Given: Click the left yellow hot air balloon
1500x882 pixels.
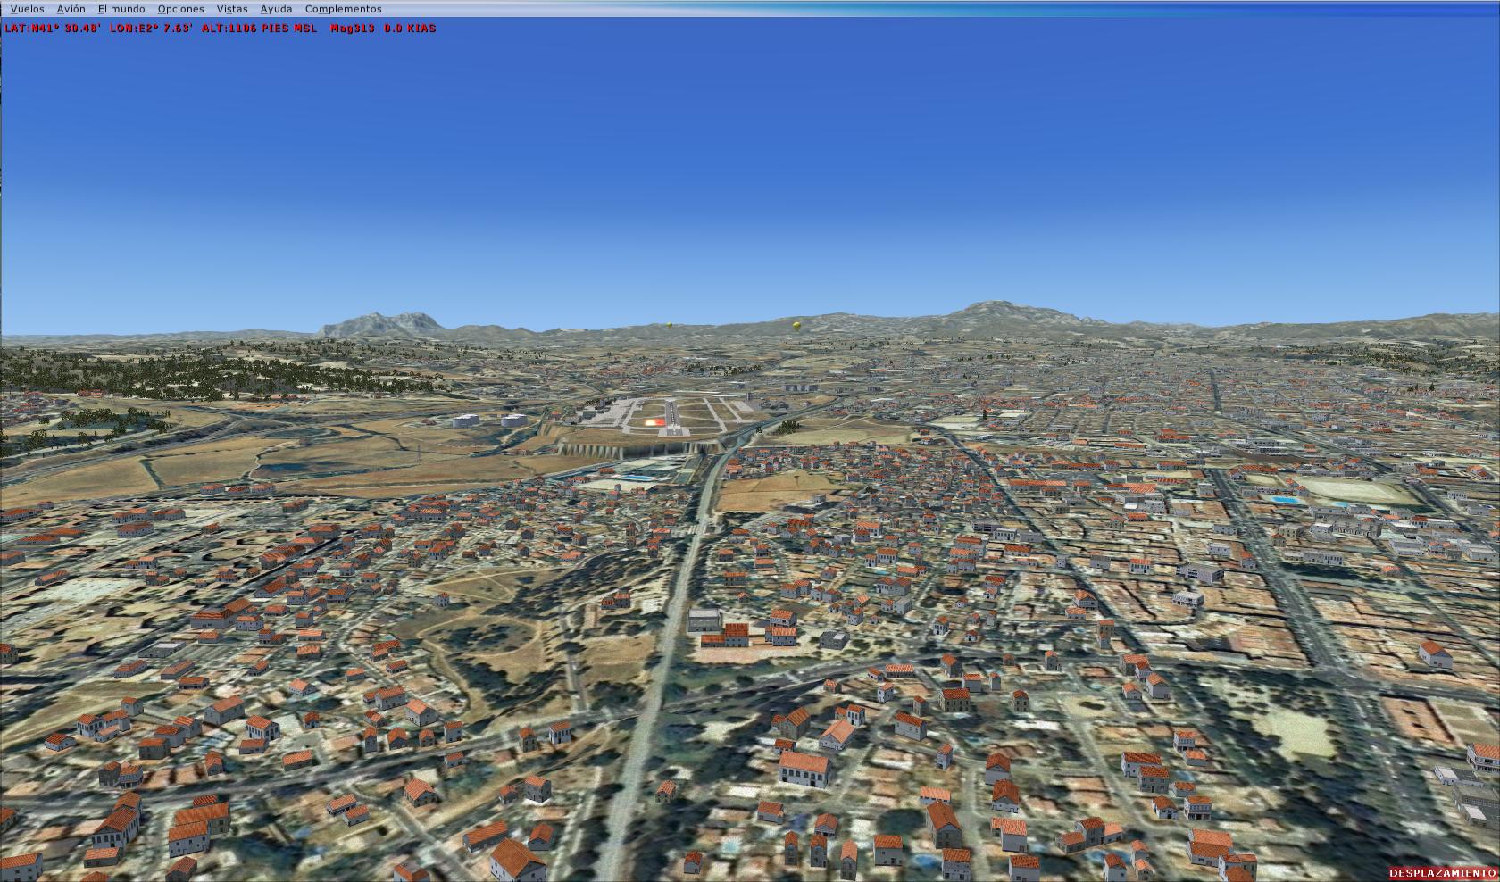Looking at the screenshot, I should tap(669, 325).
